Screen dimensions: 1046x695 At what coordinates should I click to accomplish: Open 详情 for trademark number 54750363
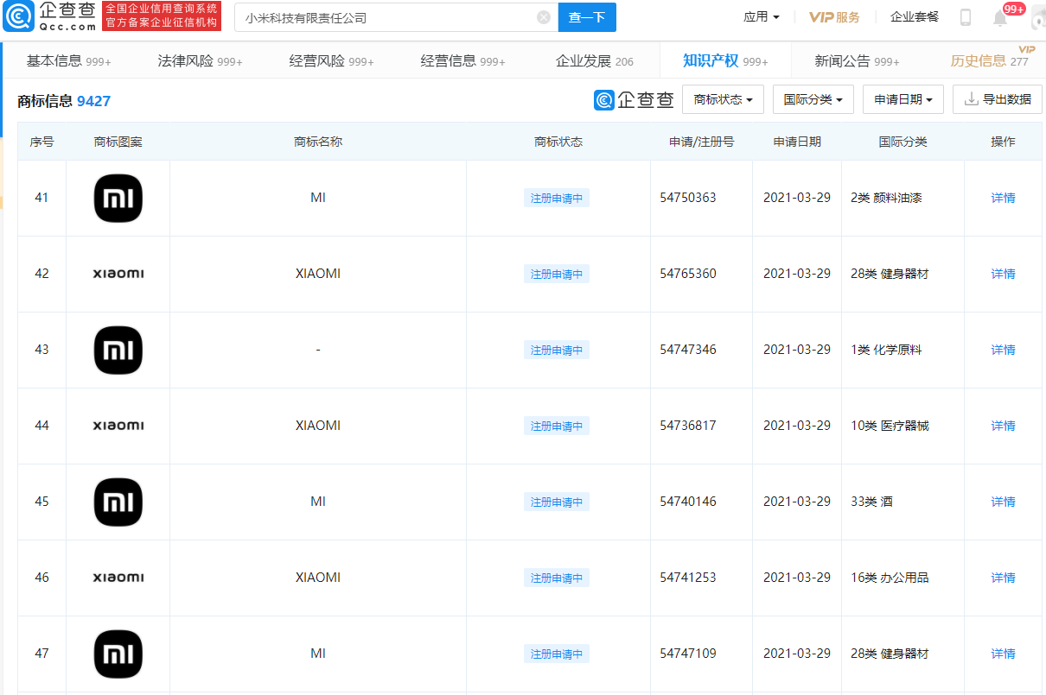click(x=1002, y=198)
